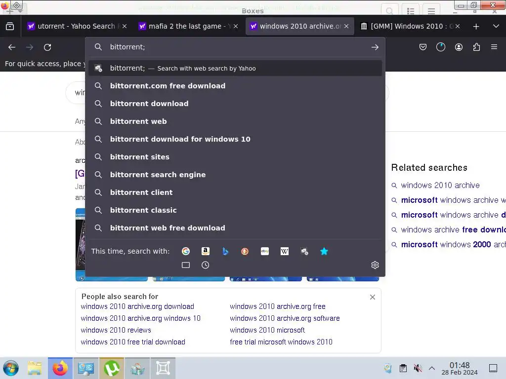Search in bookmarks star shortcut
The image size is (506, 379).
pyautogui.click(x=324, y=251)
